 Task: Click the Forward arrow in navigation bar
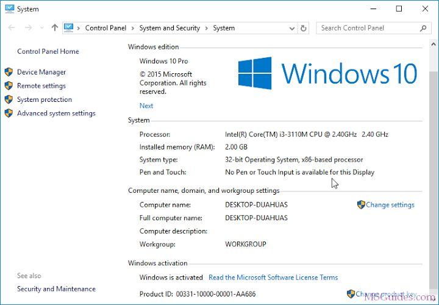28,27
